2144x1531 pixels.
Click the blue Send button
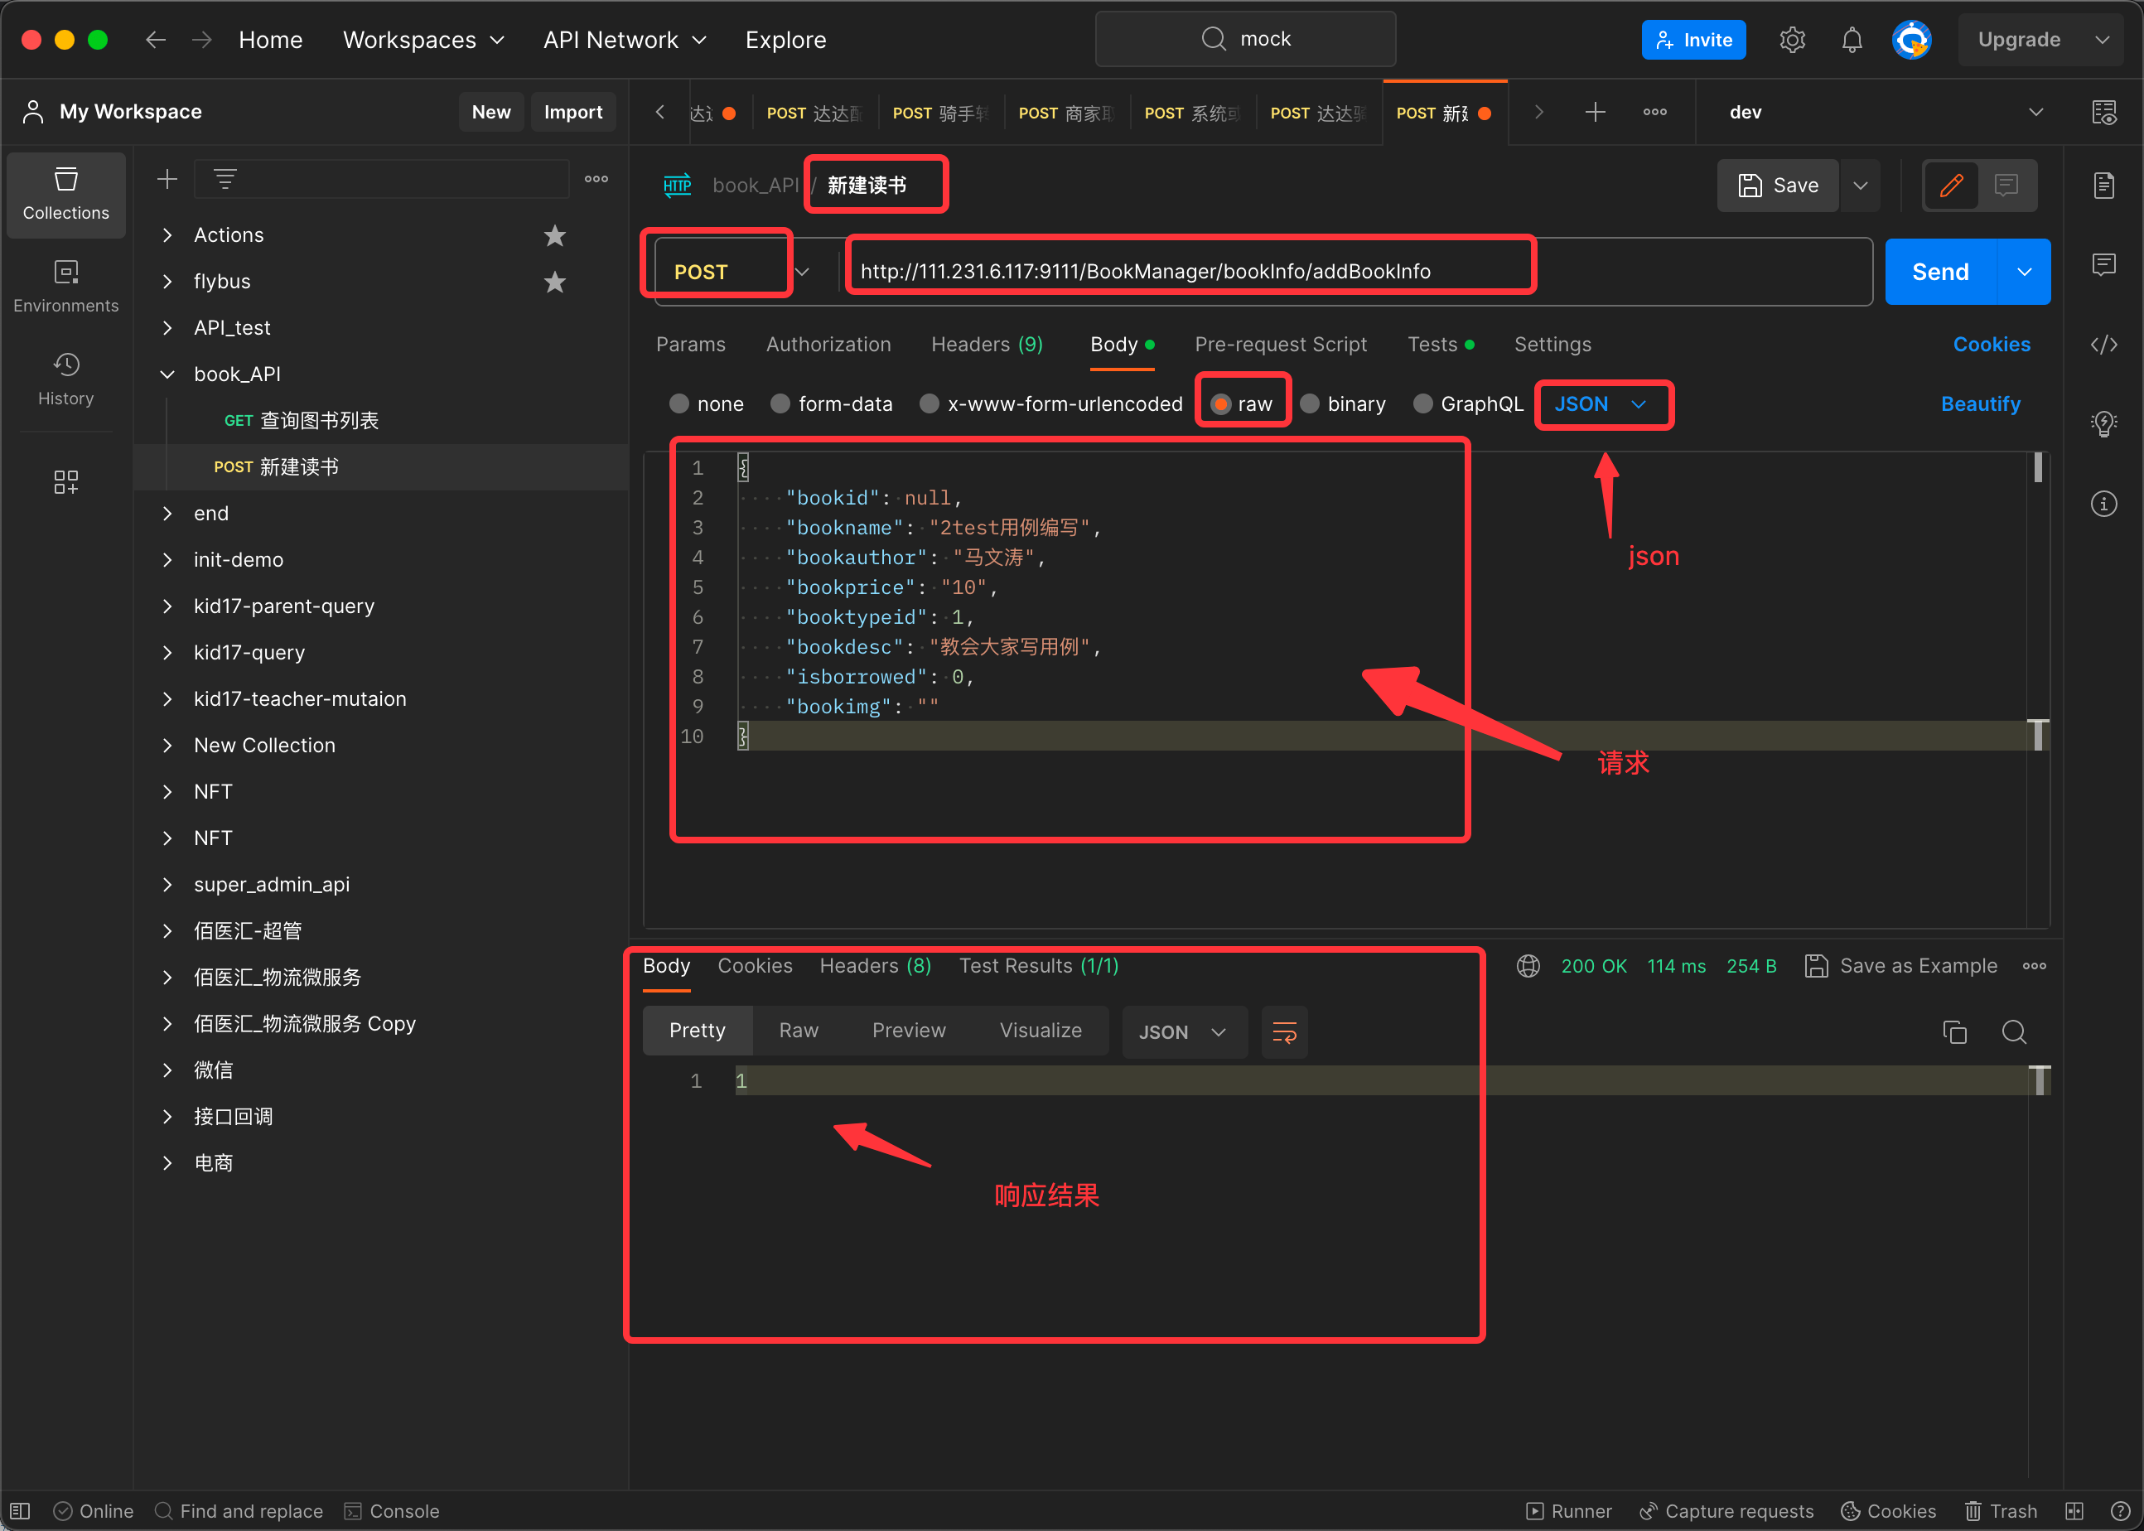point(1939,272)
